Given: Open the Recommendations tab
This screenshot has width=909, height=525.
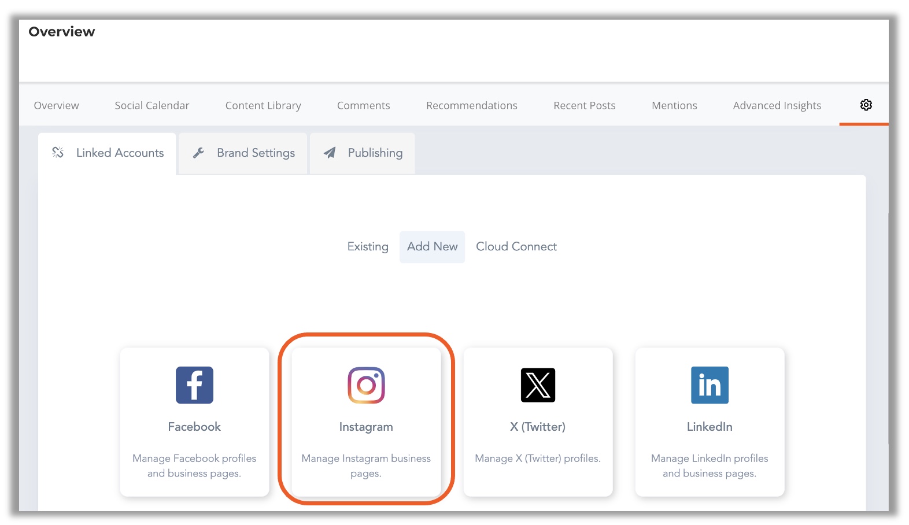Looking at the screenshot, I should click(472, 105).
